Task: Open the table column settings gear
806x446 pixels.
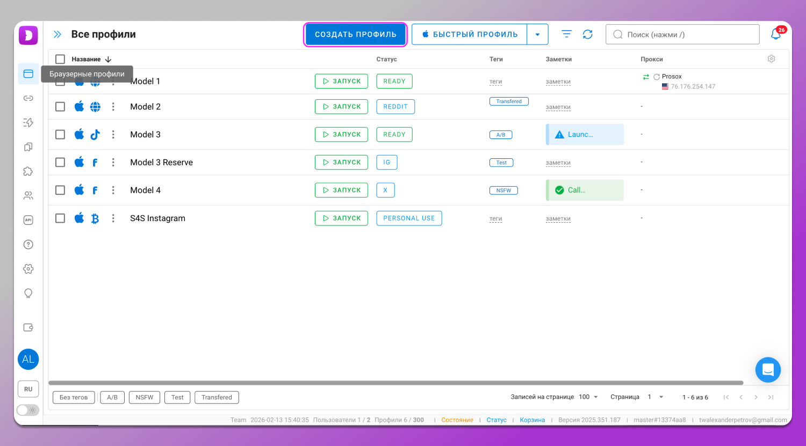Action: (x=771, y=59)
